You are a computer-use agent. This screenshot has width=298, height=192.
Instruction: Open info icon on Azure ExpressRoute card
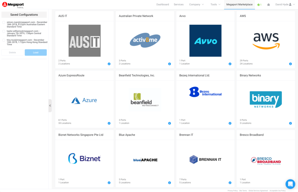click(x=109, y=123)
